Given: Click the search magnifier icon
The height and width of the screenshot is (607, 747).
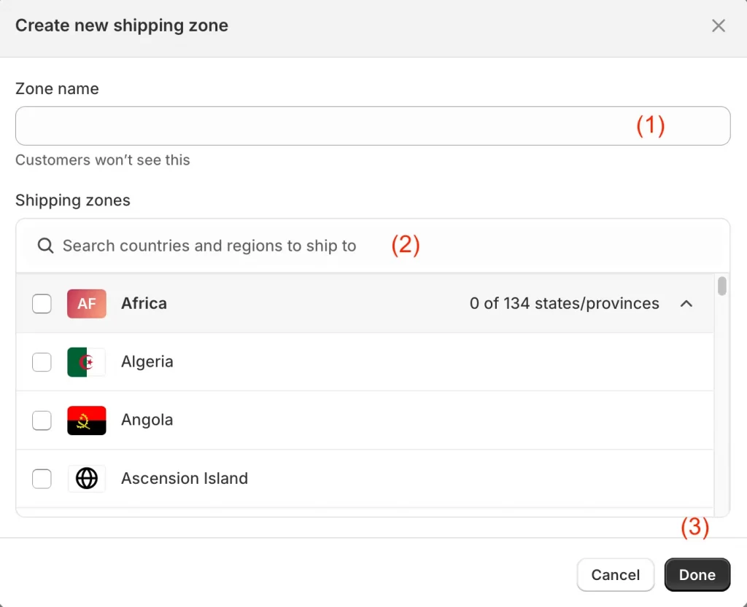Looking at the screenshot, I should pyautogui.click(x=46, y=246).
